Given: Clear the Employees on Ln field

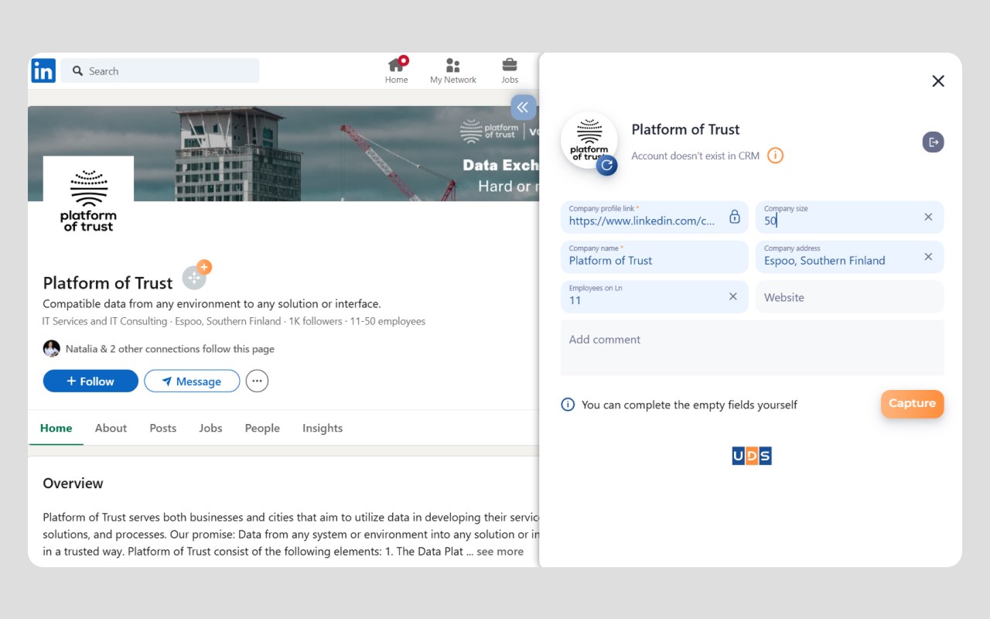Looking at the screenshot, I should point(733,296).
